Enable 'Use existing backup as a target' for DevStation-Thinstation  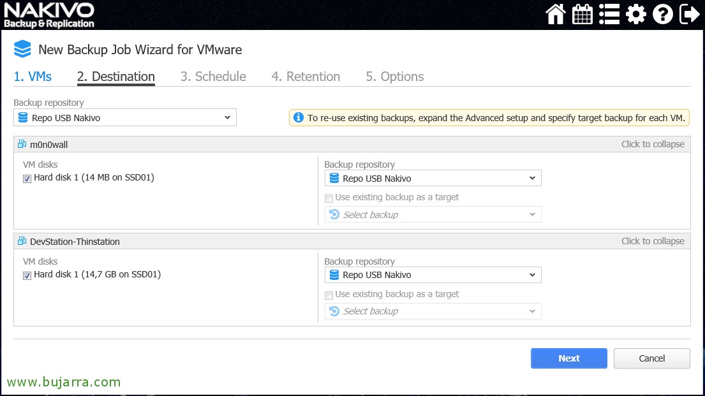pyautogui.click(x=329, y=295)
